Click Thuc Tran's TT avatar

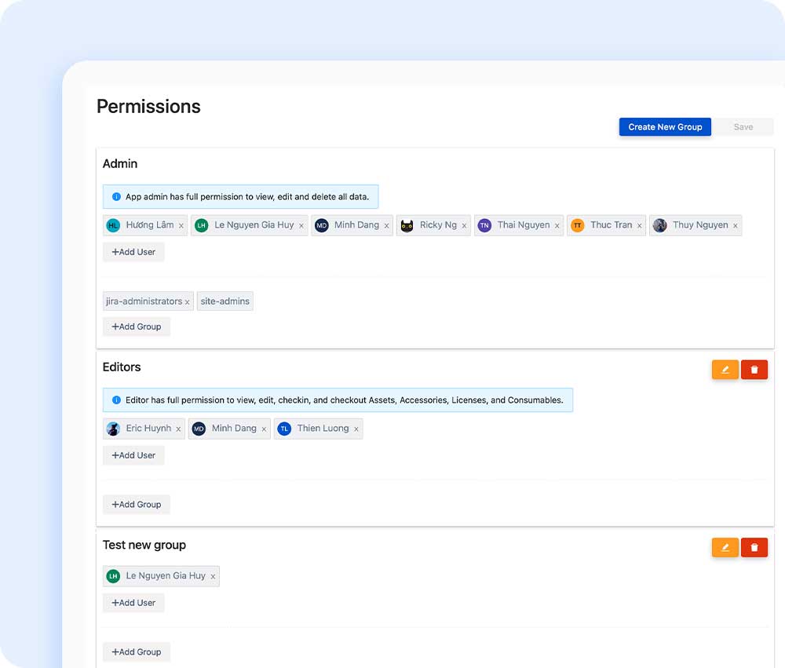click(577, 225)
